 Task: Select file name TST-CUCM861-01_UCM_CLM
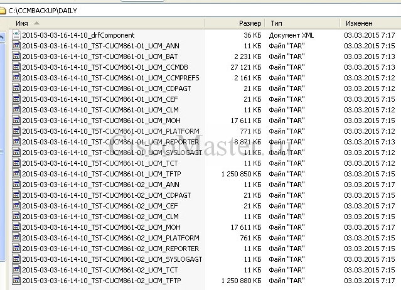(x=100, y=110)
